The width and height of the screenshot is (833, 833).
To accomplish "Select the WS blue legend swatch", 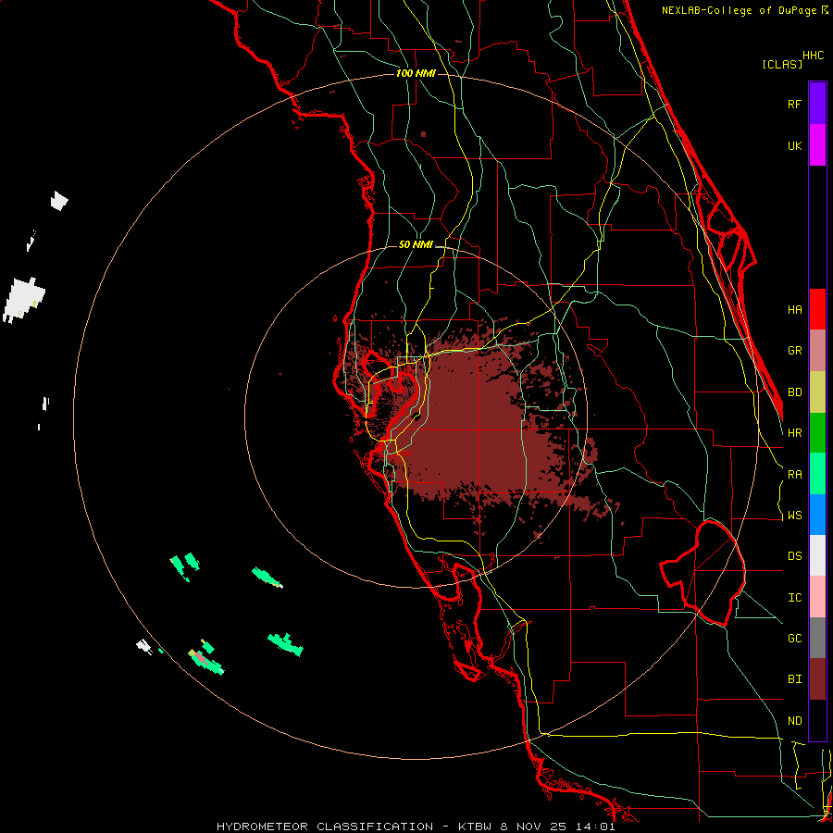I will click(x=817, y=515).
